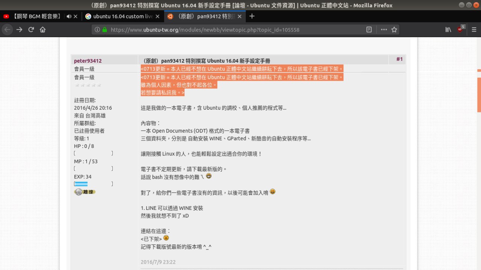481x270 pixels.
Task: Close the YouTube piano BGM tab
Action: pos(76,17)
